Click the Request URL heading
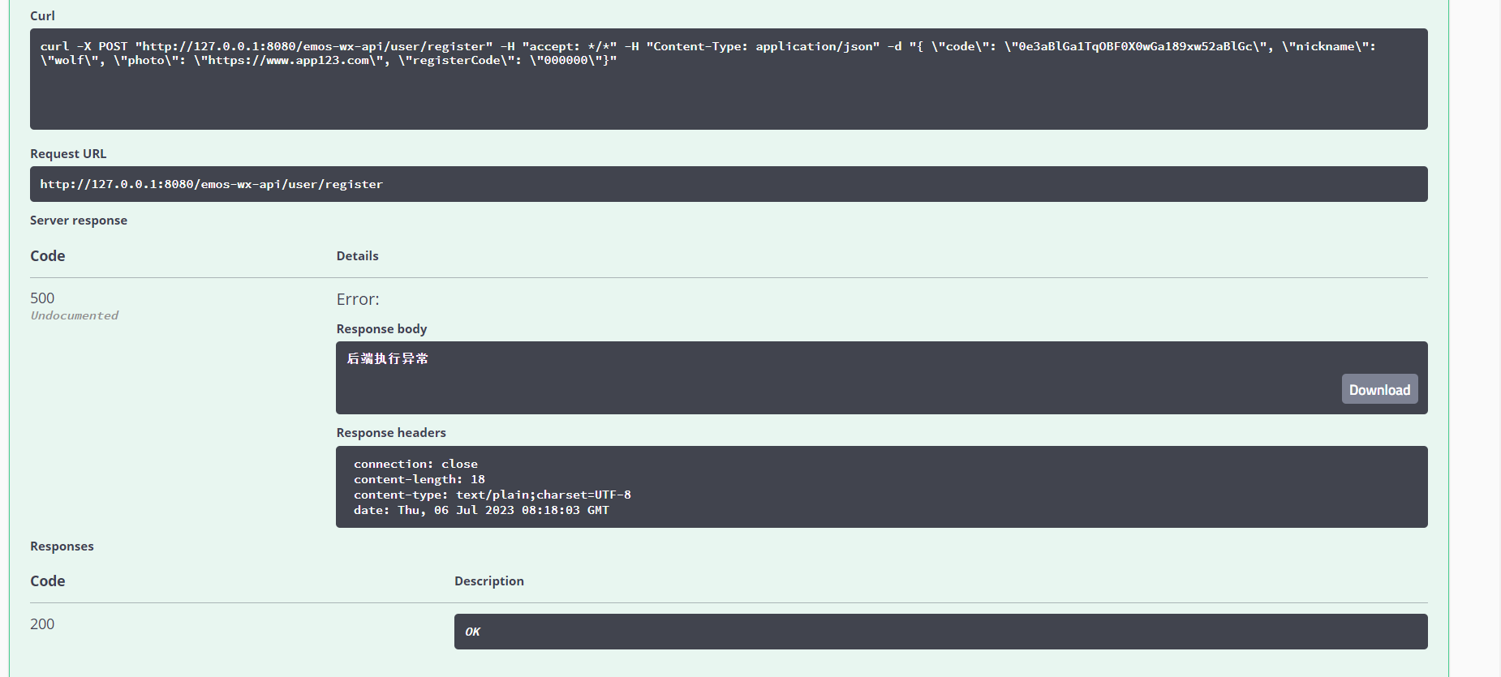This screenshot has width=1501, height=677. [x=68, y=154]
